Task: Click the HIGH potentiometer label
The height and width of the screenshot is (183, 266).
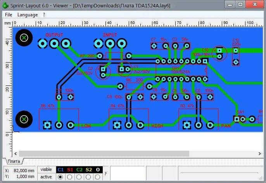Action: [x=157, y=126]
